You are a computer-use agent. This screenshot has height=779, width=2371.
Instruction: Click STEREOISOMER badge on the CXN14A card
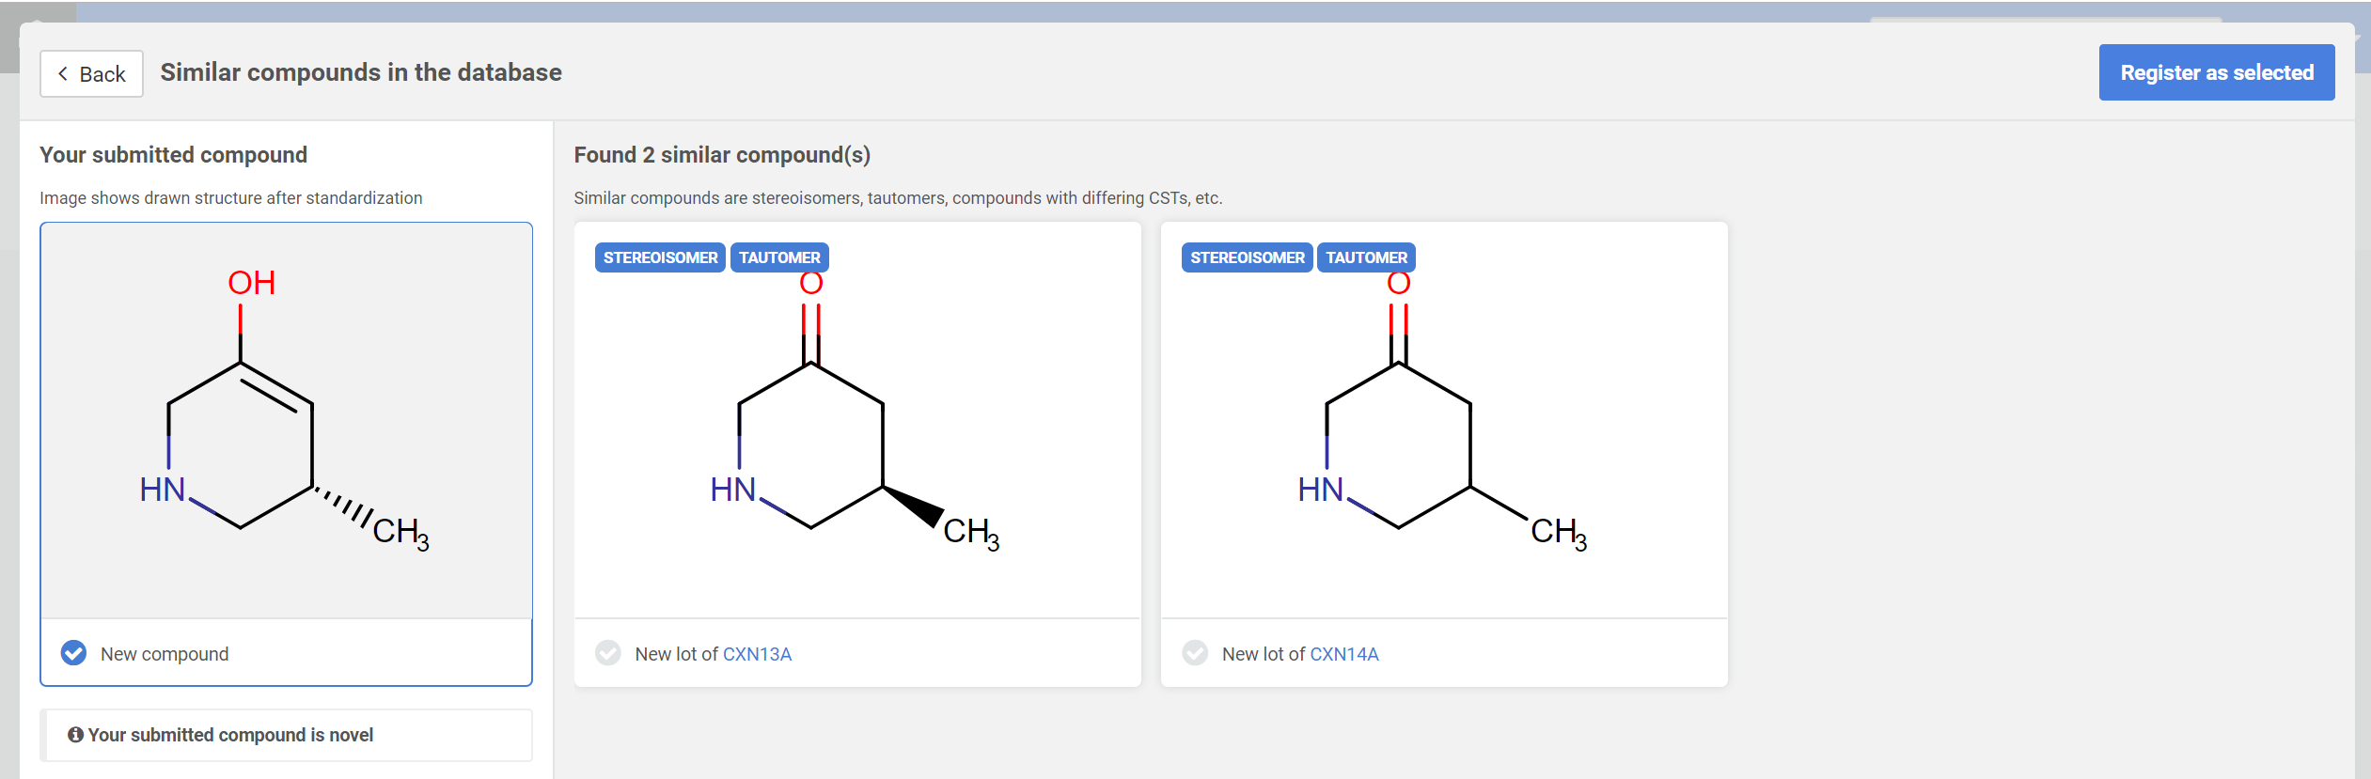(1247, 257)
